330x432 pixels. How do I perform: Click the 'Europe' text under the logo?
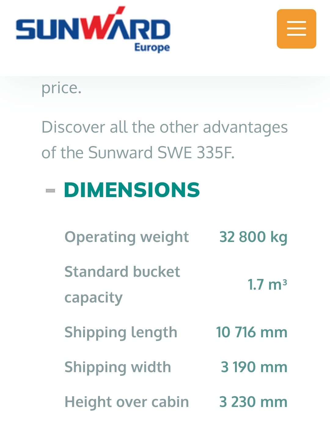tap(152, 47)
